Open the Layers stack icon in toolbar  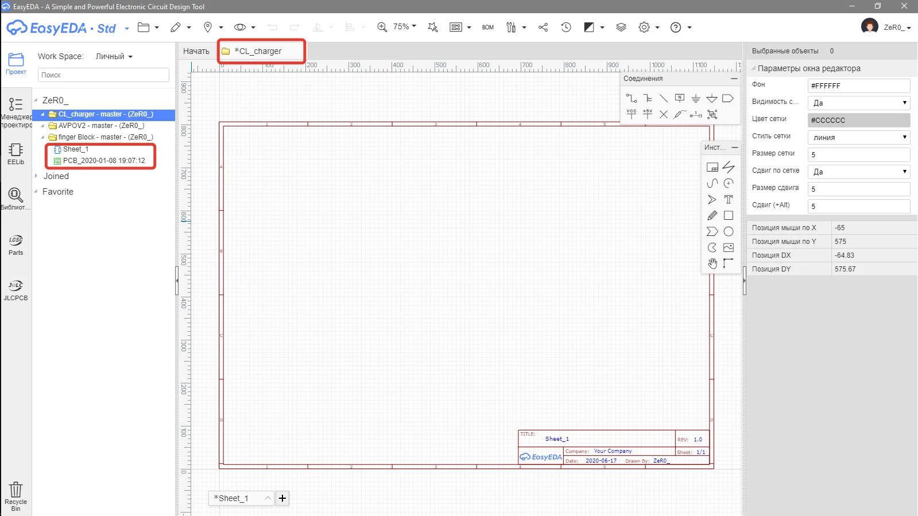click(x=621, y=27)
